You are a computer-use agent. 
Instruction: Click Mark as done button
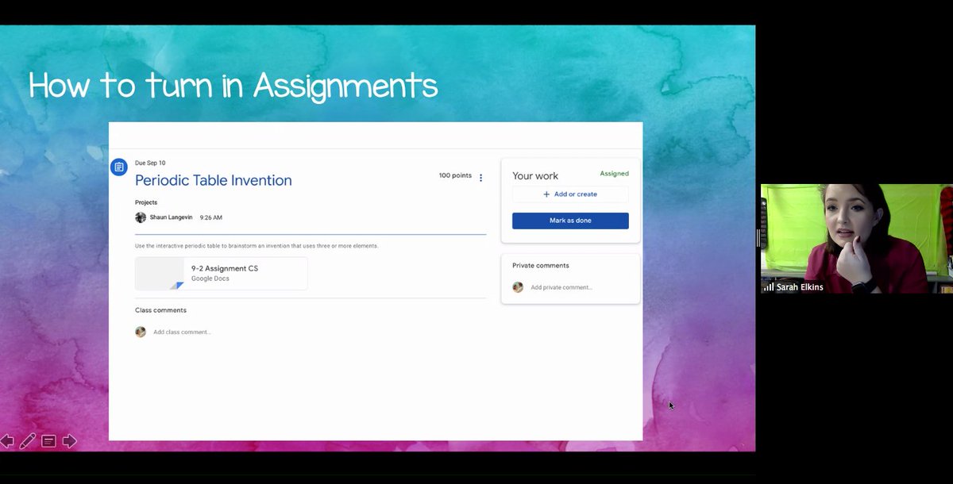tap(570, 221)
